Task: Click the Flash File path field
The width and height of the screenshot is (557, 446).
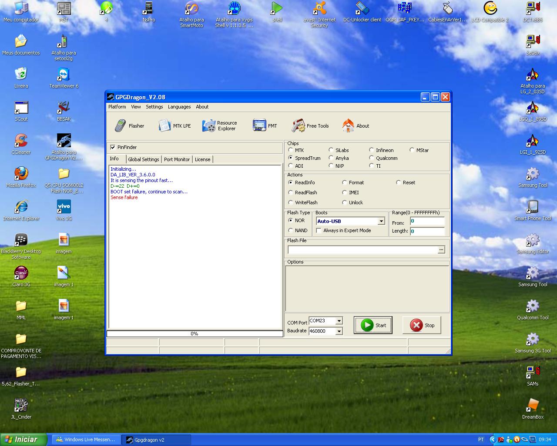Action: pos(362,250)
